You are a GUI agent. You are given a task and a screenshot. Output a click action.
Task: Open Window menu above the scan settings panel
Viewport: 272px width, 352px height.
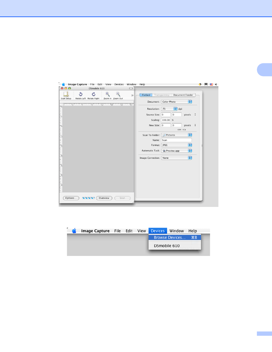pos(131,84)
